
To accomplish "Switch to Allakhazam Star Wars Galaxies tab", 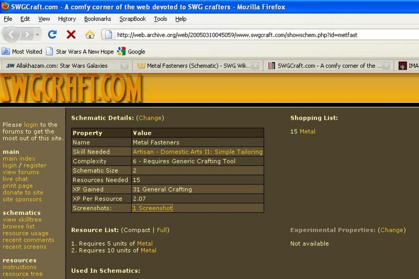I will tap(61, 66).
